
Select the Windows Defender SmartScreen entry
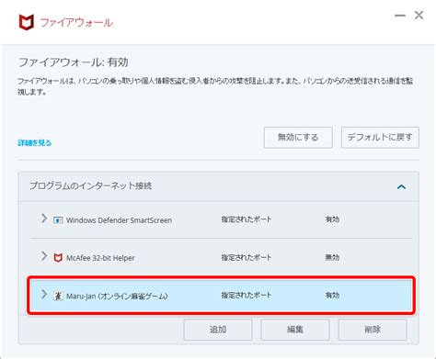click(221, 219)
